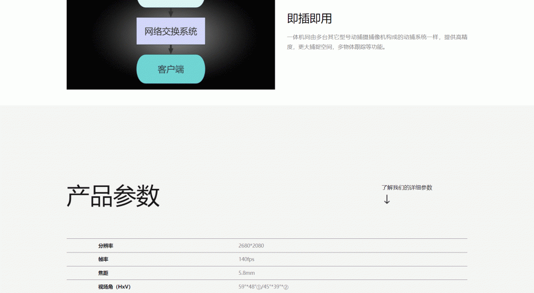Click the arrow between 网络交换系统 and 客户端

pos(171,49)
